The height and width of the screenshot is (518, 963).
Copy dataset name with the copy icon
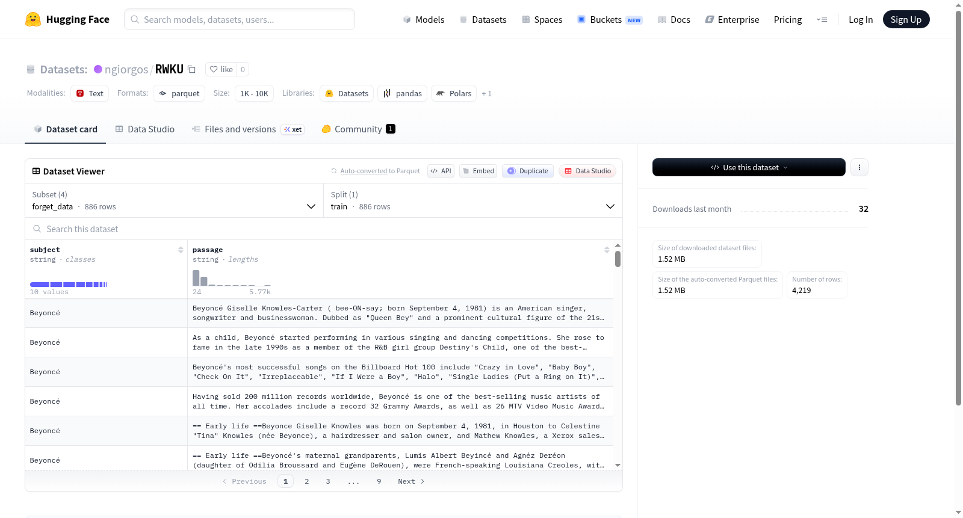point(191,69)
